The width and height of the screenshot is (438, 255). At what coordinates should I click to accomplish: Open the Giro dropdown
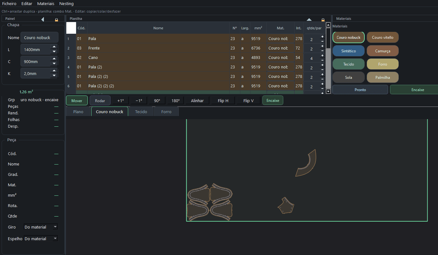click(x=41, y=227)
